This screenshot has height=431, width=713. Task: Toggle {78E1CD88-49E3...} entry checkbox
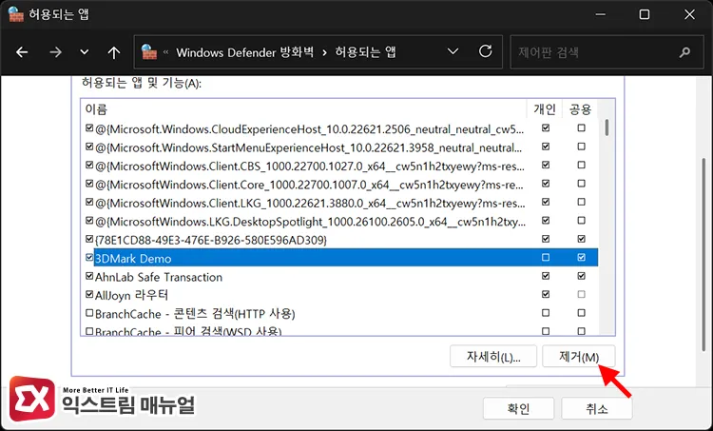coord(89,239)
